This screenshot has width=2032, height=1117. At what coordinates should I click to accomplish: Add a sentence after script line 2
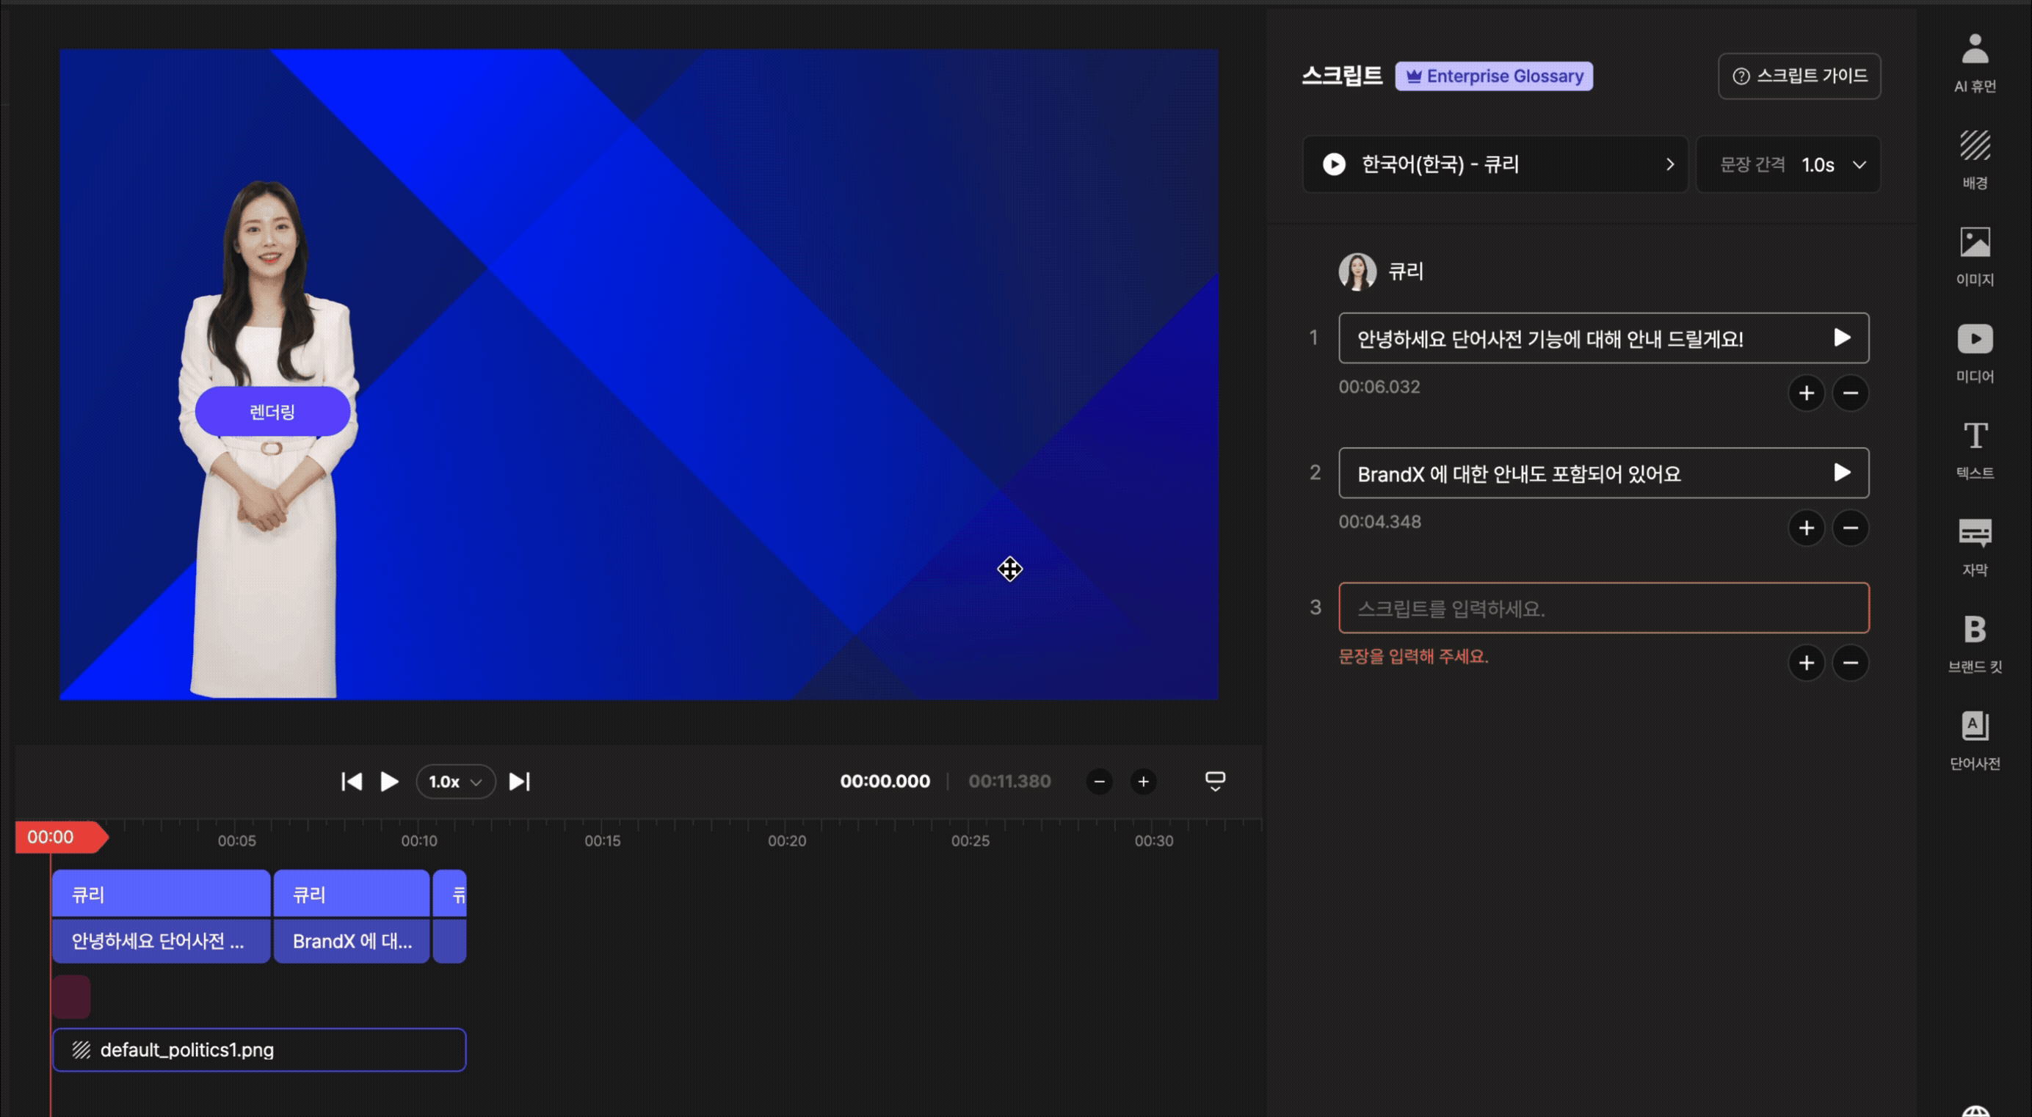[x=1806, y=528]
